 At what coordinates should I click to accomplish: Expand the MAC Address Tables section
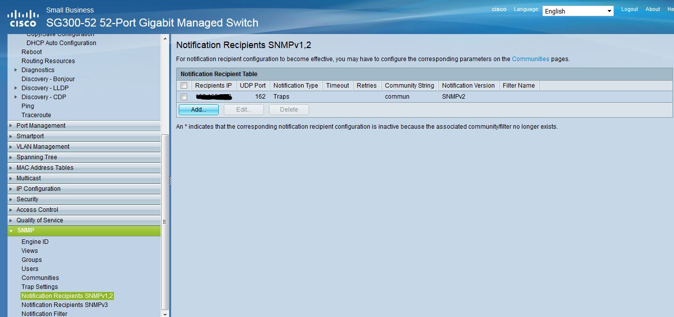(x=84, y=168)
